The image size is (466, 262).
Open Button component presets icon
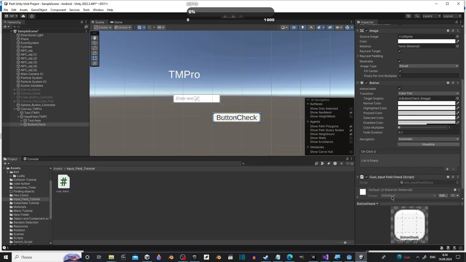[x=453, y=83]
